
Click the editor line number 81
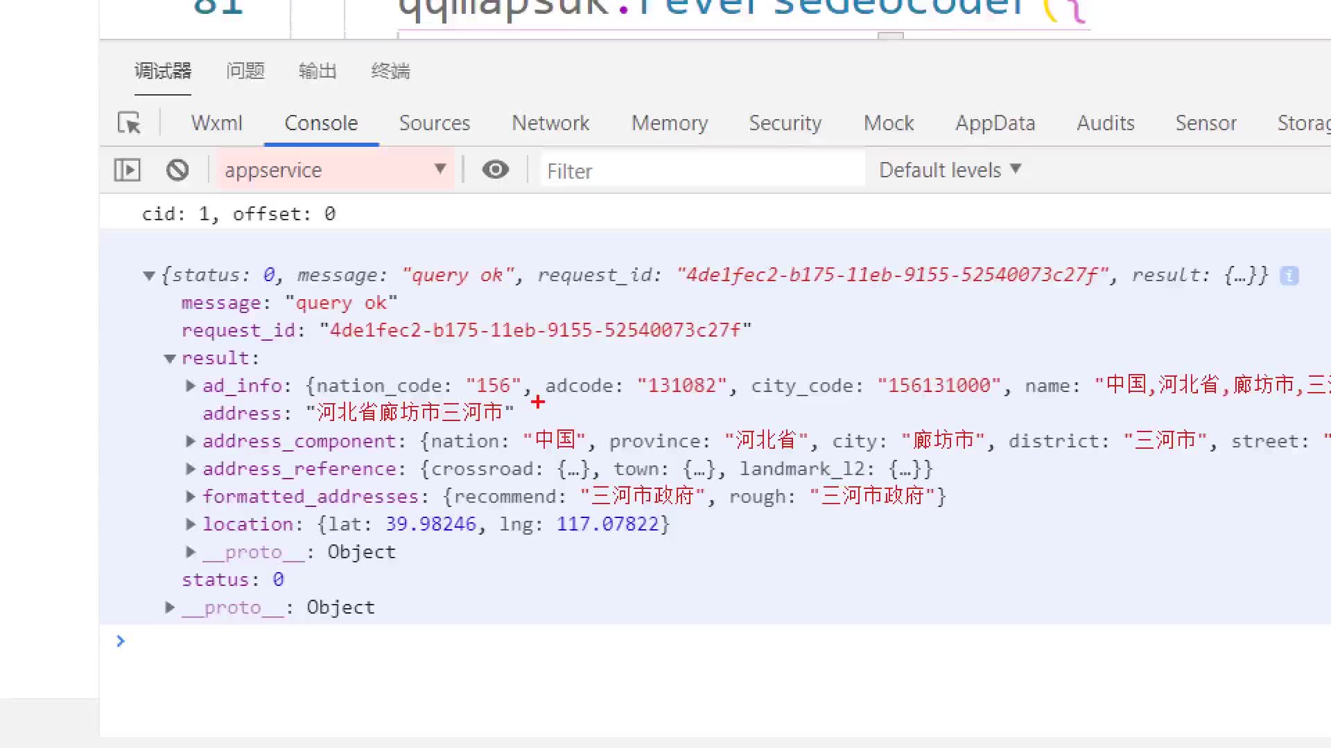click(218, 7)
